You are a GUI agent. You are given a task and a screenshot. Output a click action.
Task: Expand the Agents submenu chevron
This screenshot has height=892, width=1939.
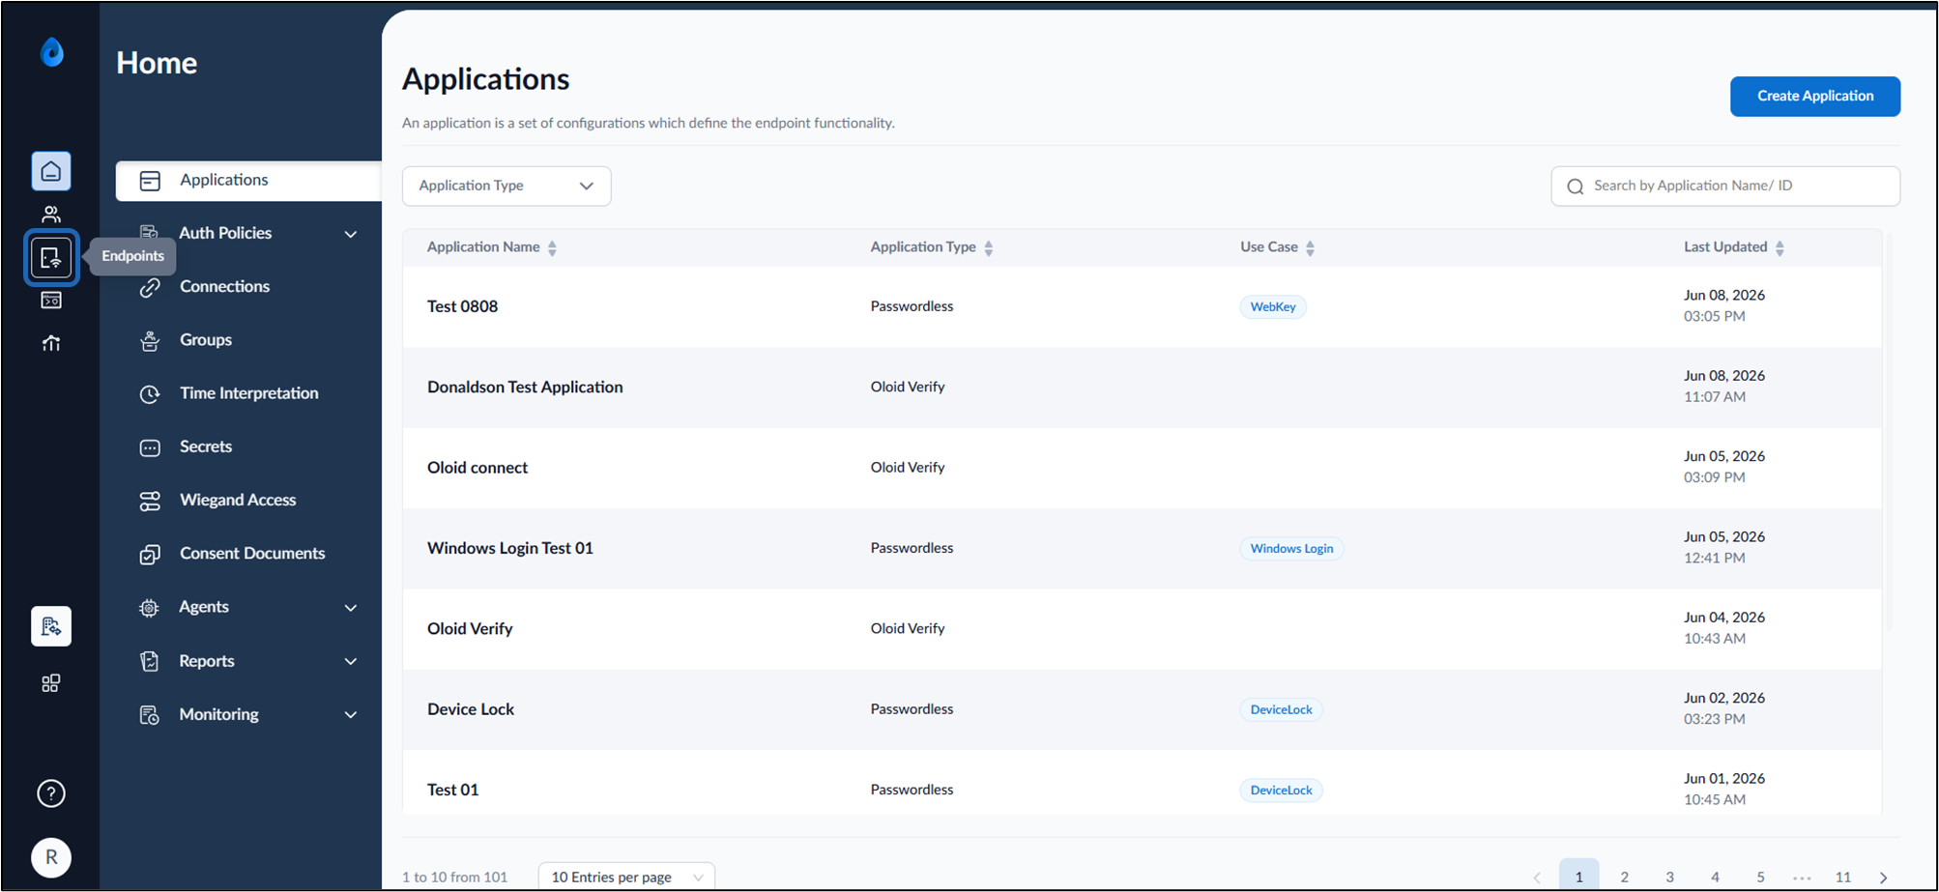351,608
